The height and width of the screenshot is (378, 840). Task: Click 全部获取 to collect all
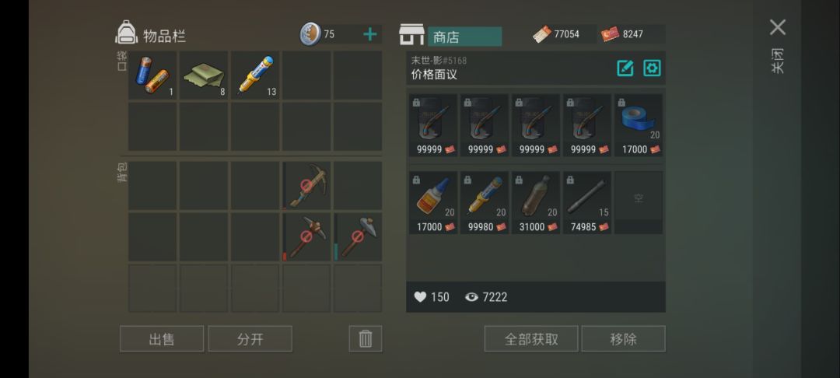point(531,339)
